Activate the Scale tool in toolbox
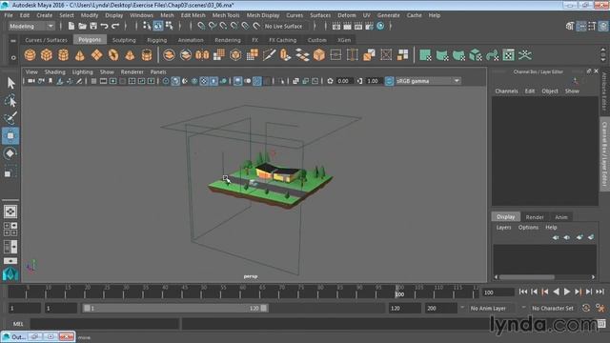The height and width of the screenshot is (343, 610). pyautogui.click(x=10, y=171)
